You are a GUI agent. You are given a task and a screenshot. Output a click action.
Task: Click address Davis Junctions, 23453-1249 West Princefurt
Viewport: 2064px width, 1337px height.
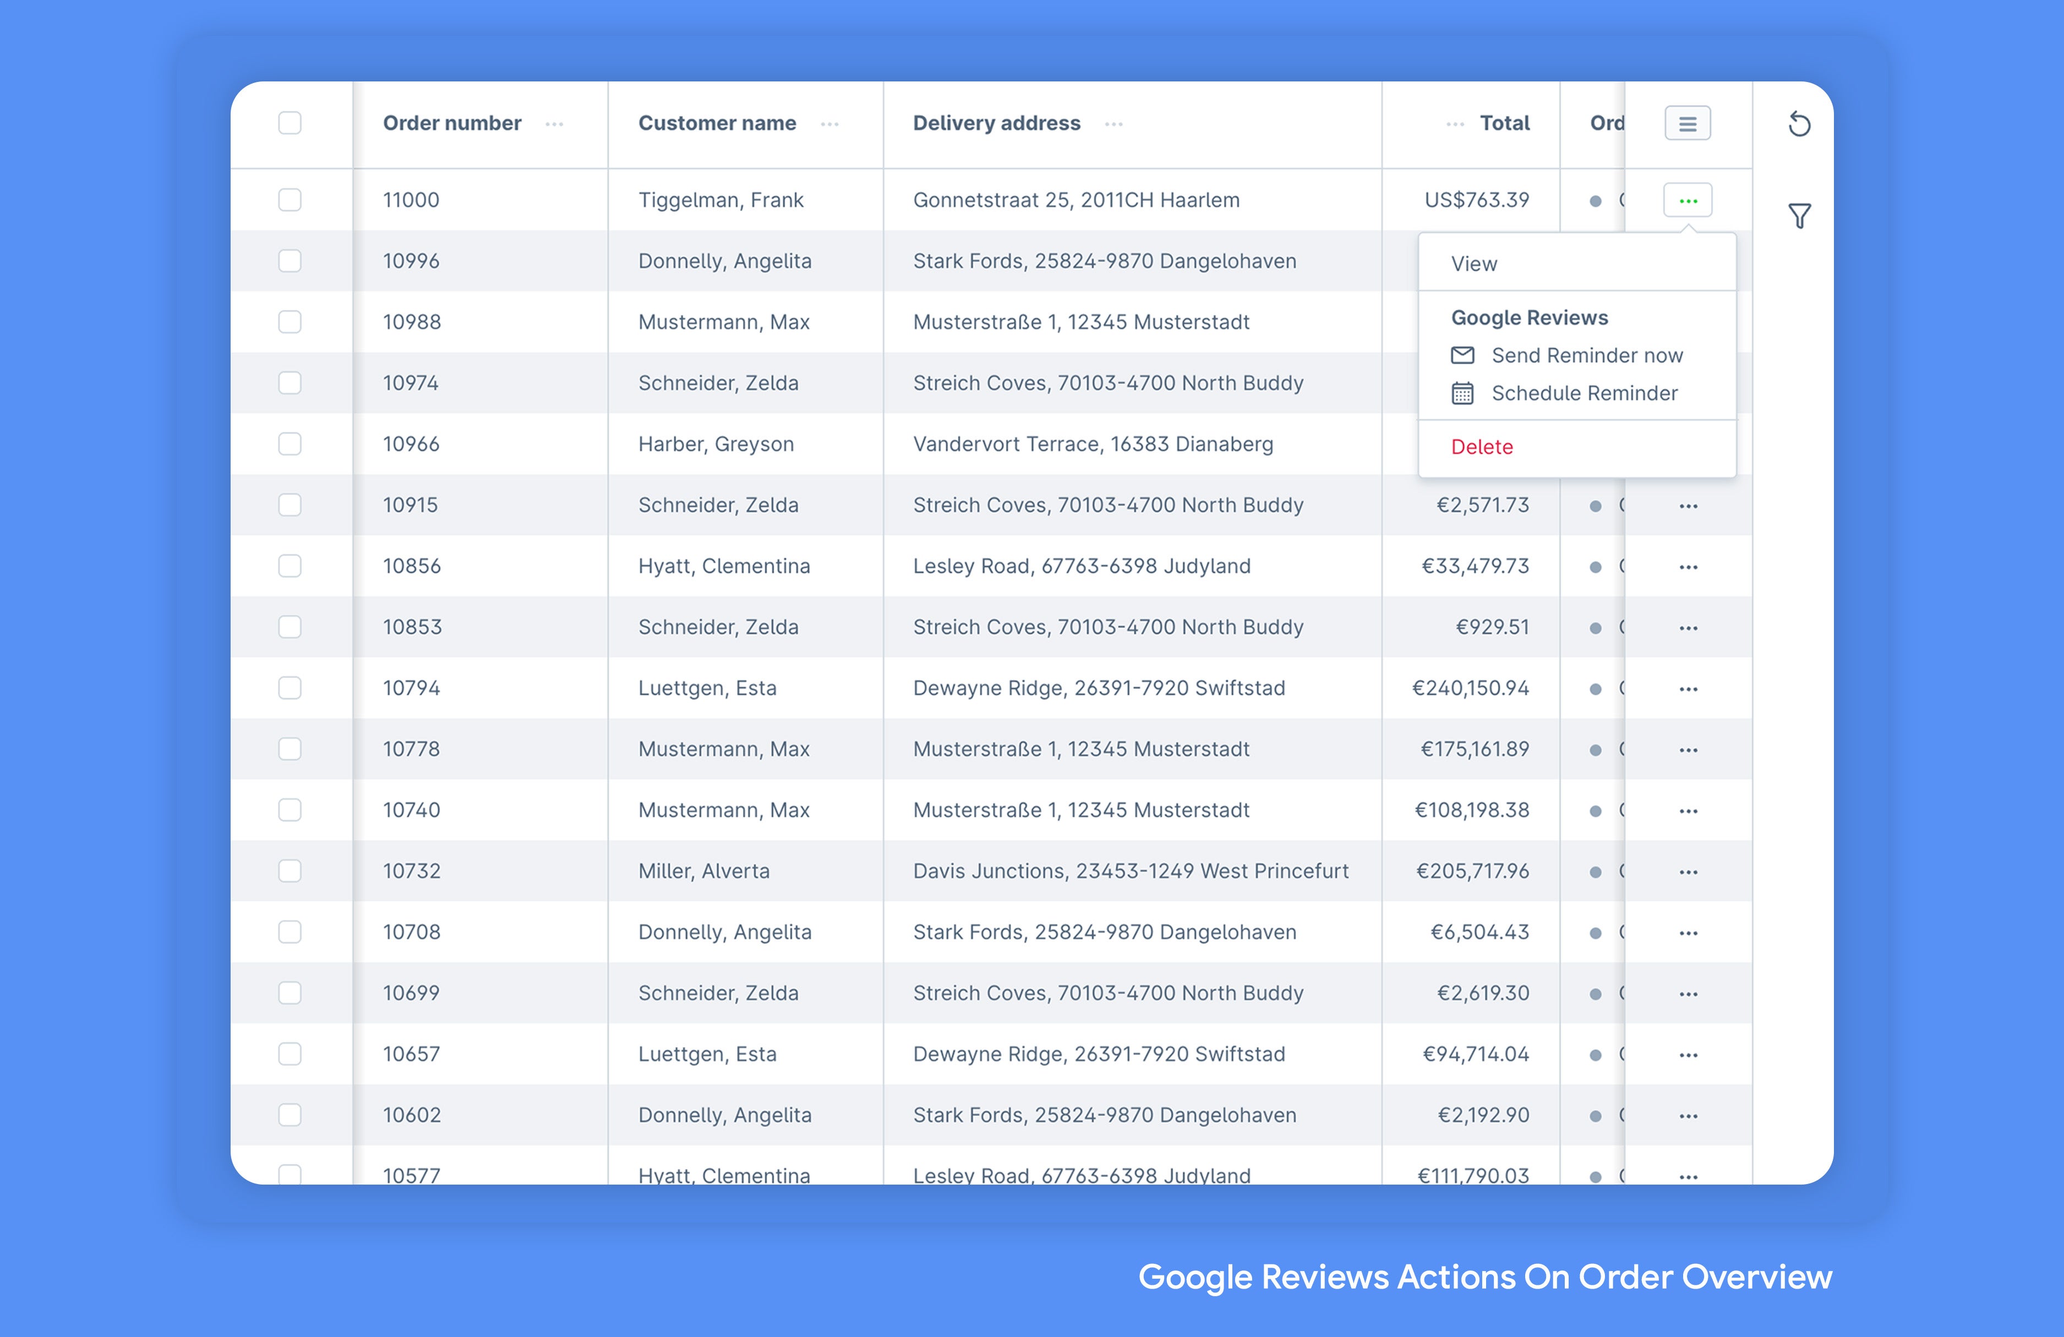click(x=1131, y=870)
